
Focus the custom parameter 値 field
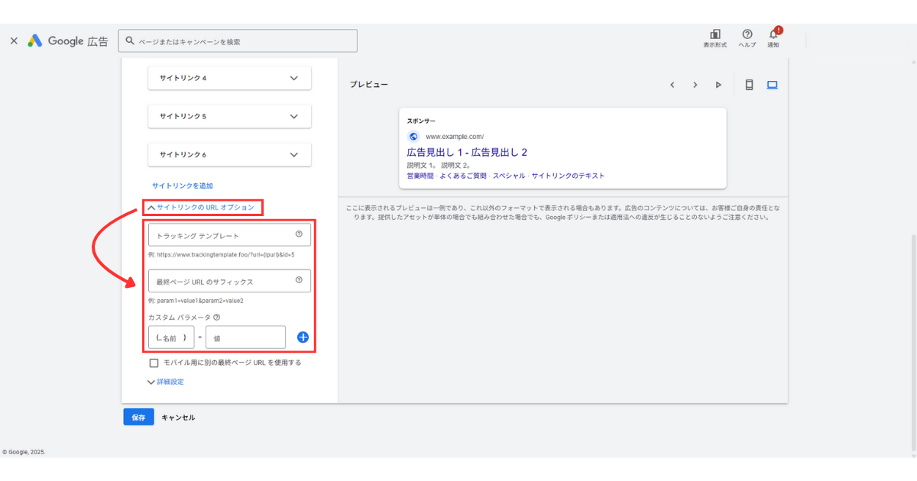click(x=245, y=337)
